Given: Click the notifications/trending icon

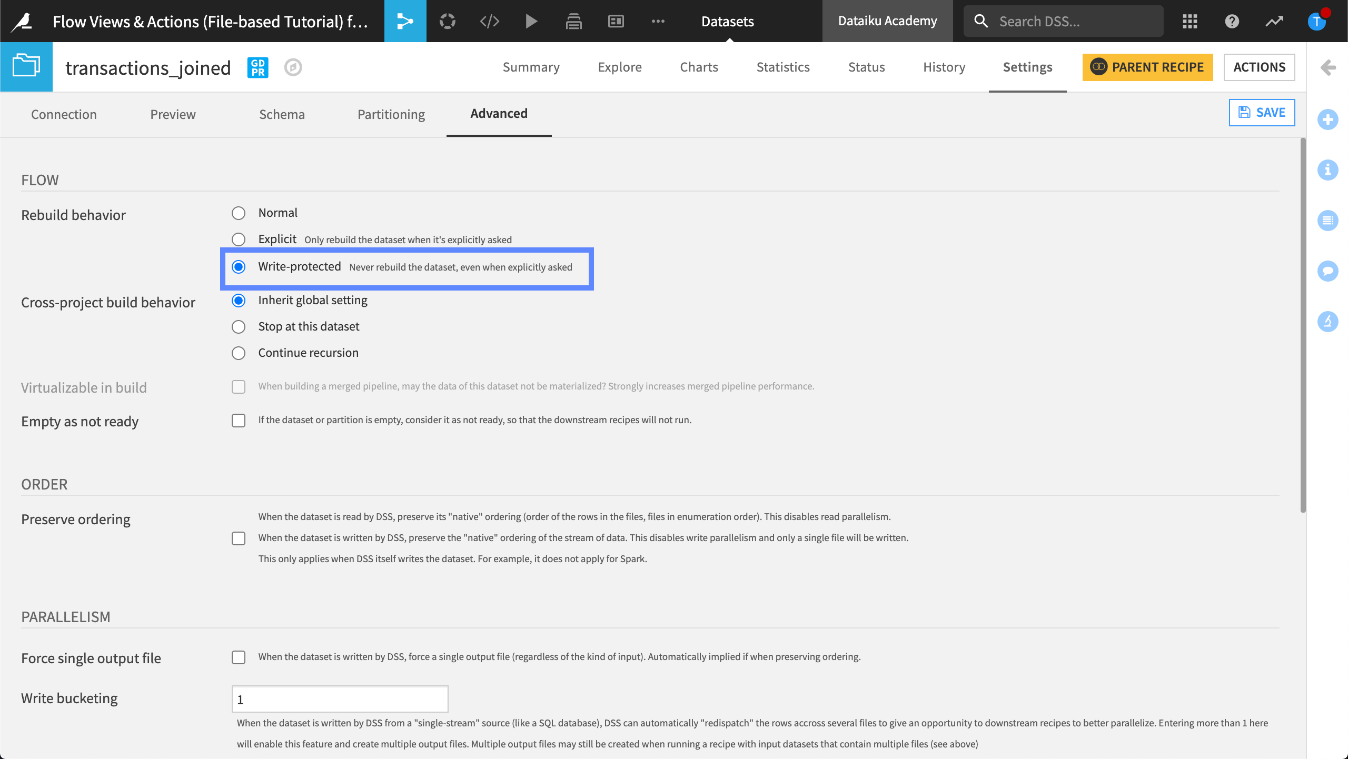Looking at the screenshot, I should point(1276,21).
